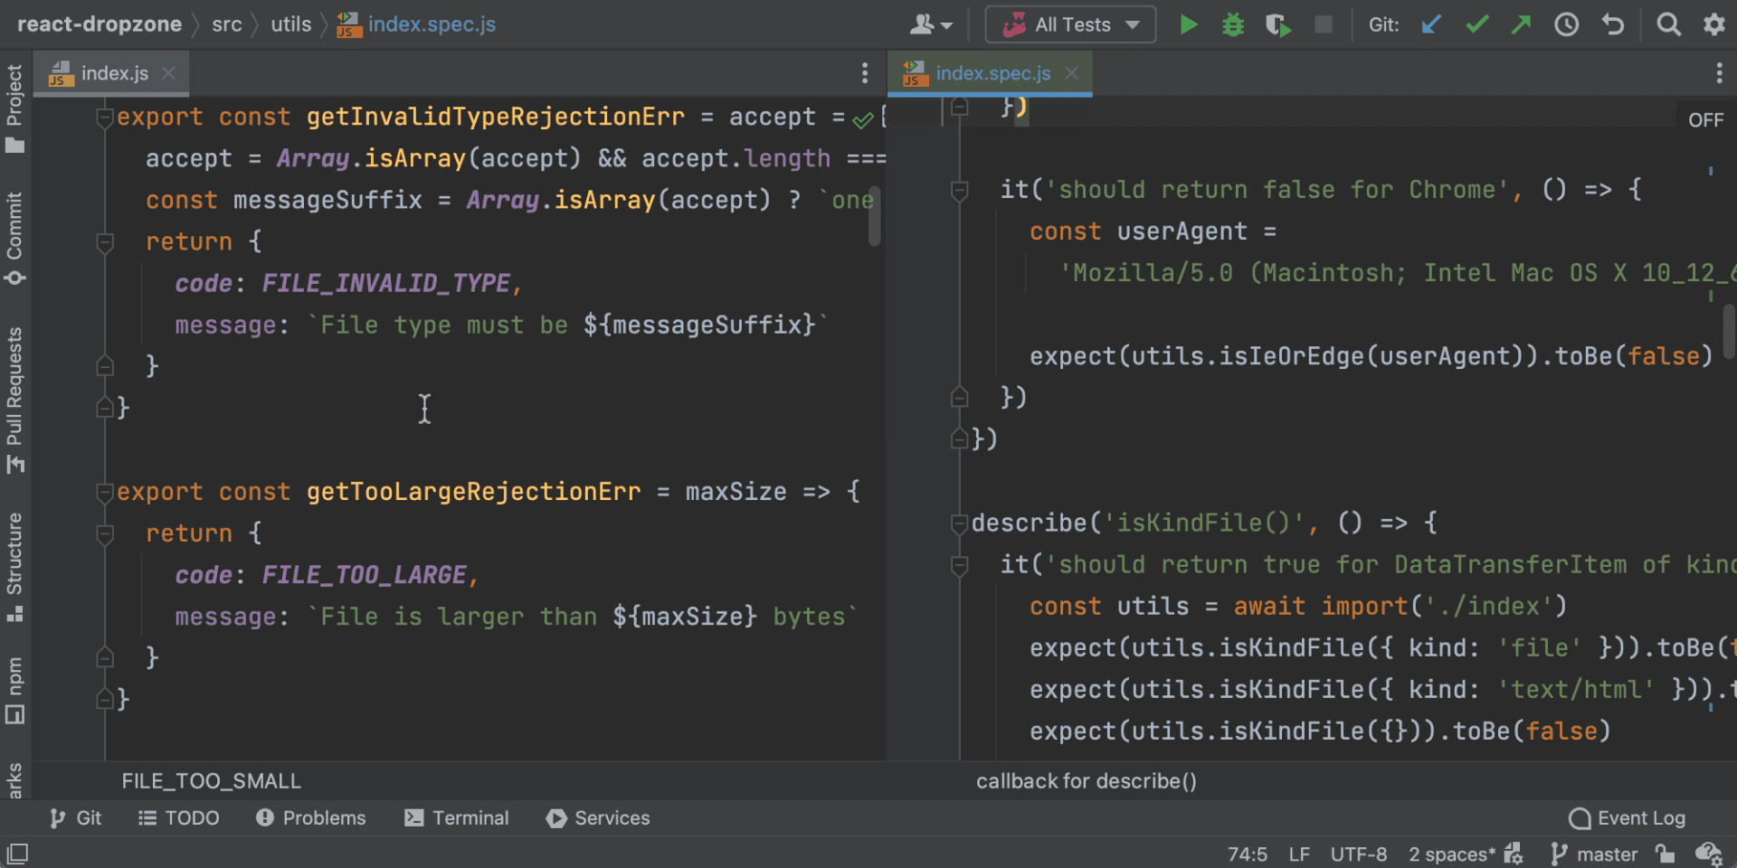Close the index.js tab
Viewport: 1737px width, 868px height.
[x=168, y=73]
